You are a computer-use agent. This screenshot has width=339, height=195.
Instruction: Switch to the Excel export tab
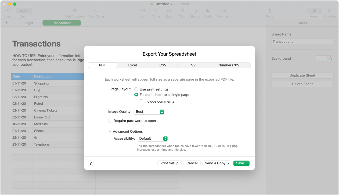pyautogui.click(x=133, y=65)
